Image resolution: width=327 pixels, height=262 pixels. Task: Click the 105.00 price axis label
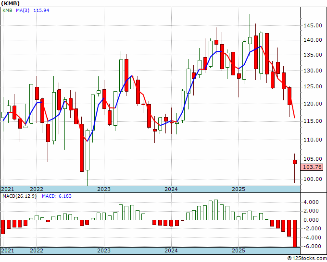[x=312, y=159]
